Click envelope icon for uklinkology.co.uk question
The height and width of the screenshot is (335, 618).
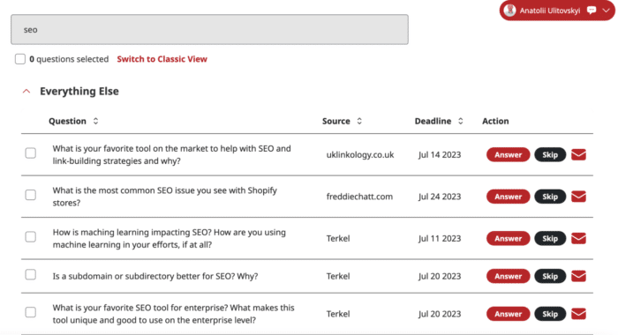coord(578,154)
